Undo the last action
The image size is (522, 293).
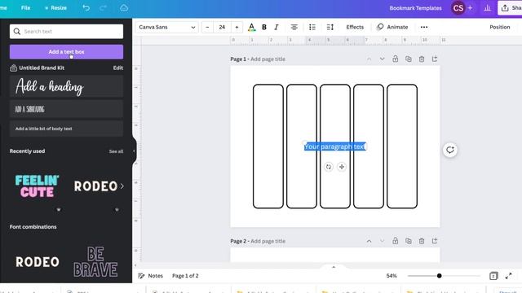[86, 7]
